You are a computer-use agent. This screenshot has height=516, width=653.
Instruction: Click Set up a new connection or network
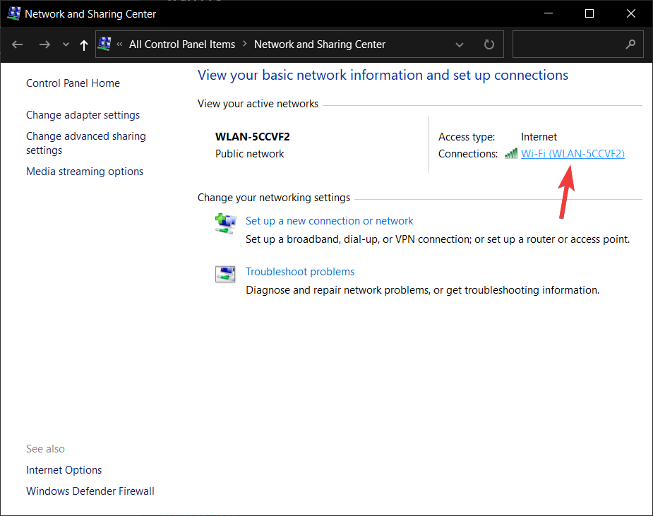click(x=329, y=221)
